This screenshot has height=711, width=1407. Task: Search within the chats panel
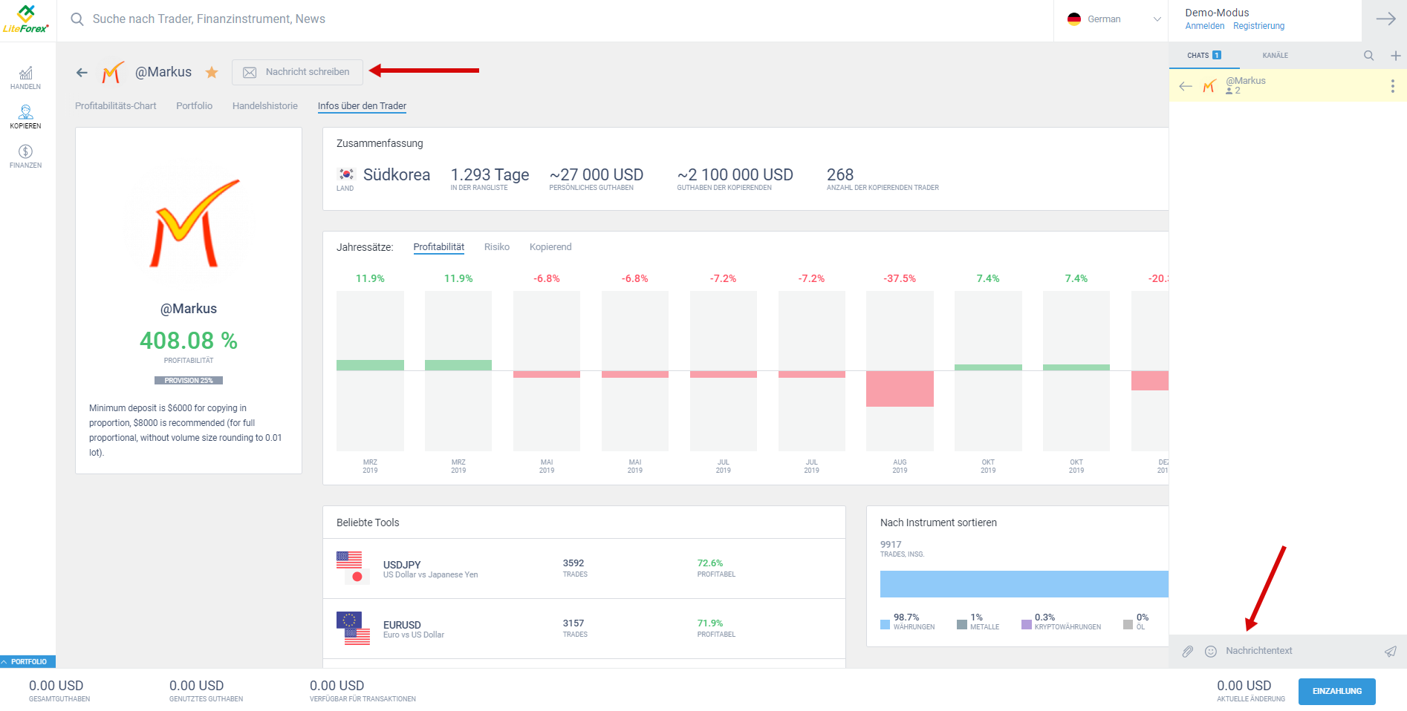tap(1368, 56)
